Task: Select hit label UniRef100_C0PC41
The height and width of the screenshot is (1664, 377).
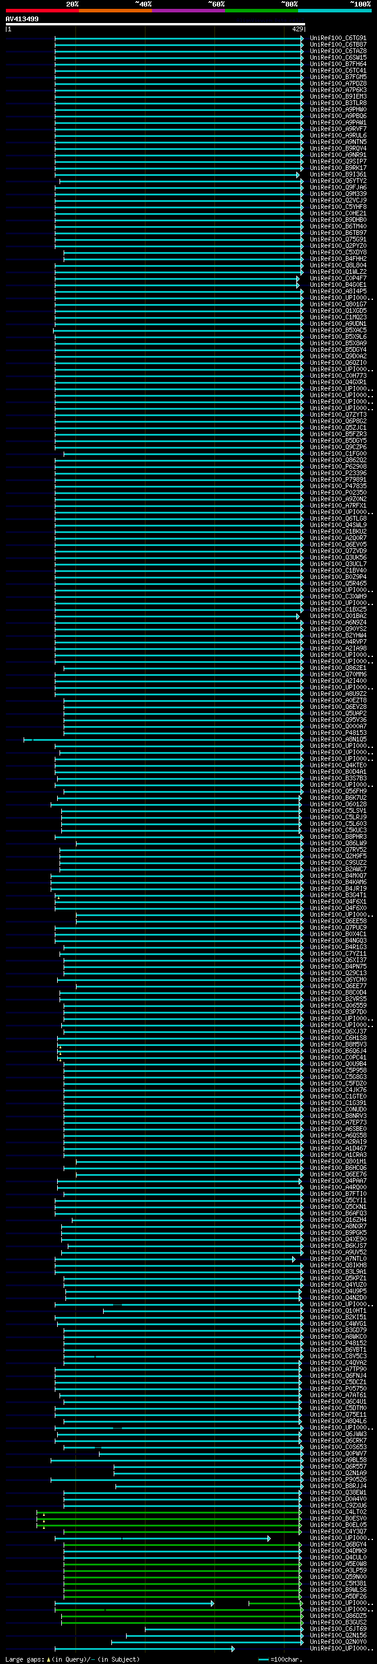Action: pos(338,1058)
